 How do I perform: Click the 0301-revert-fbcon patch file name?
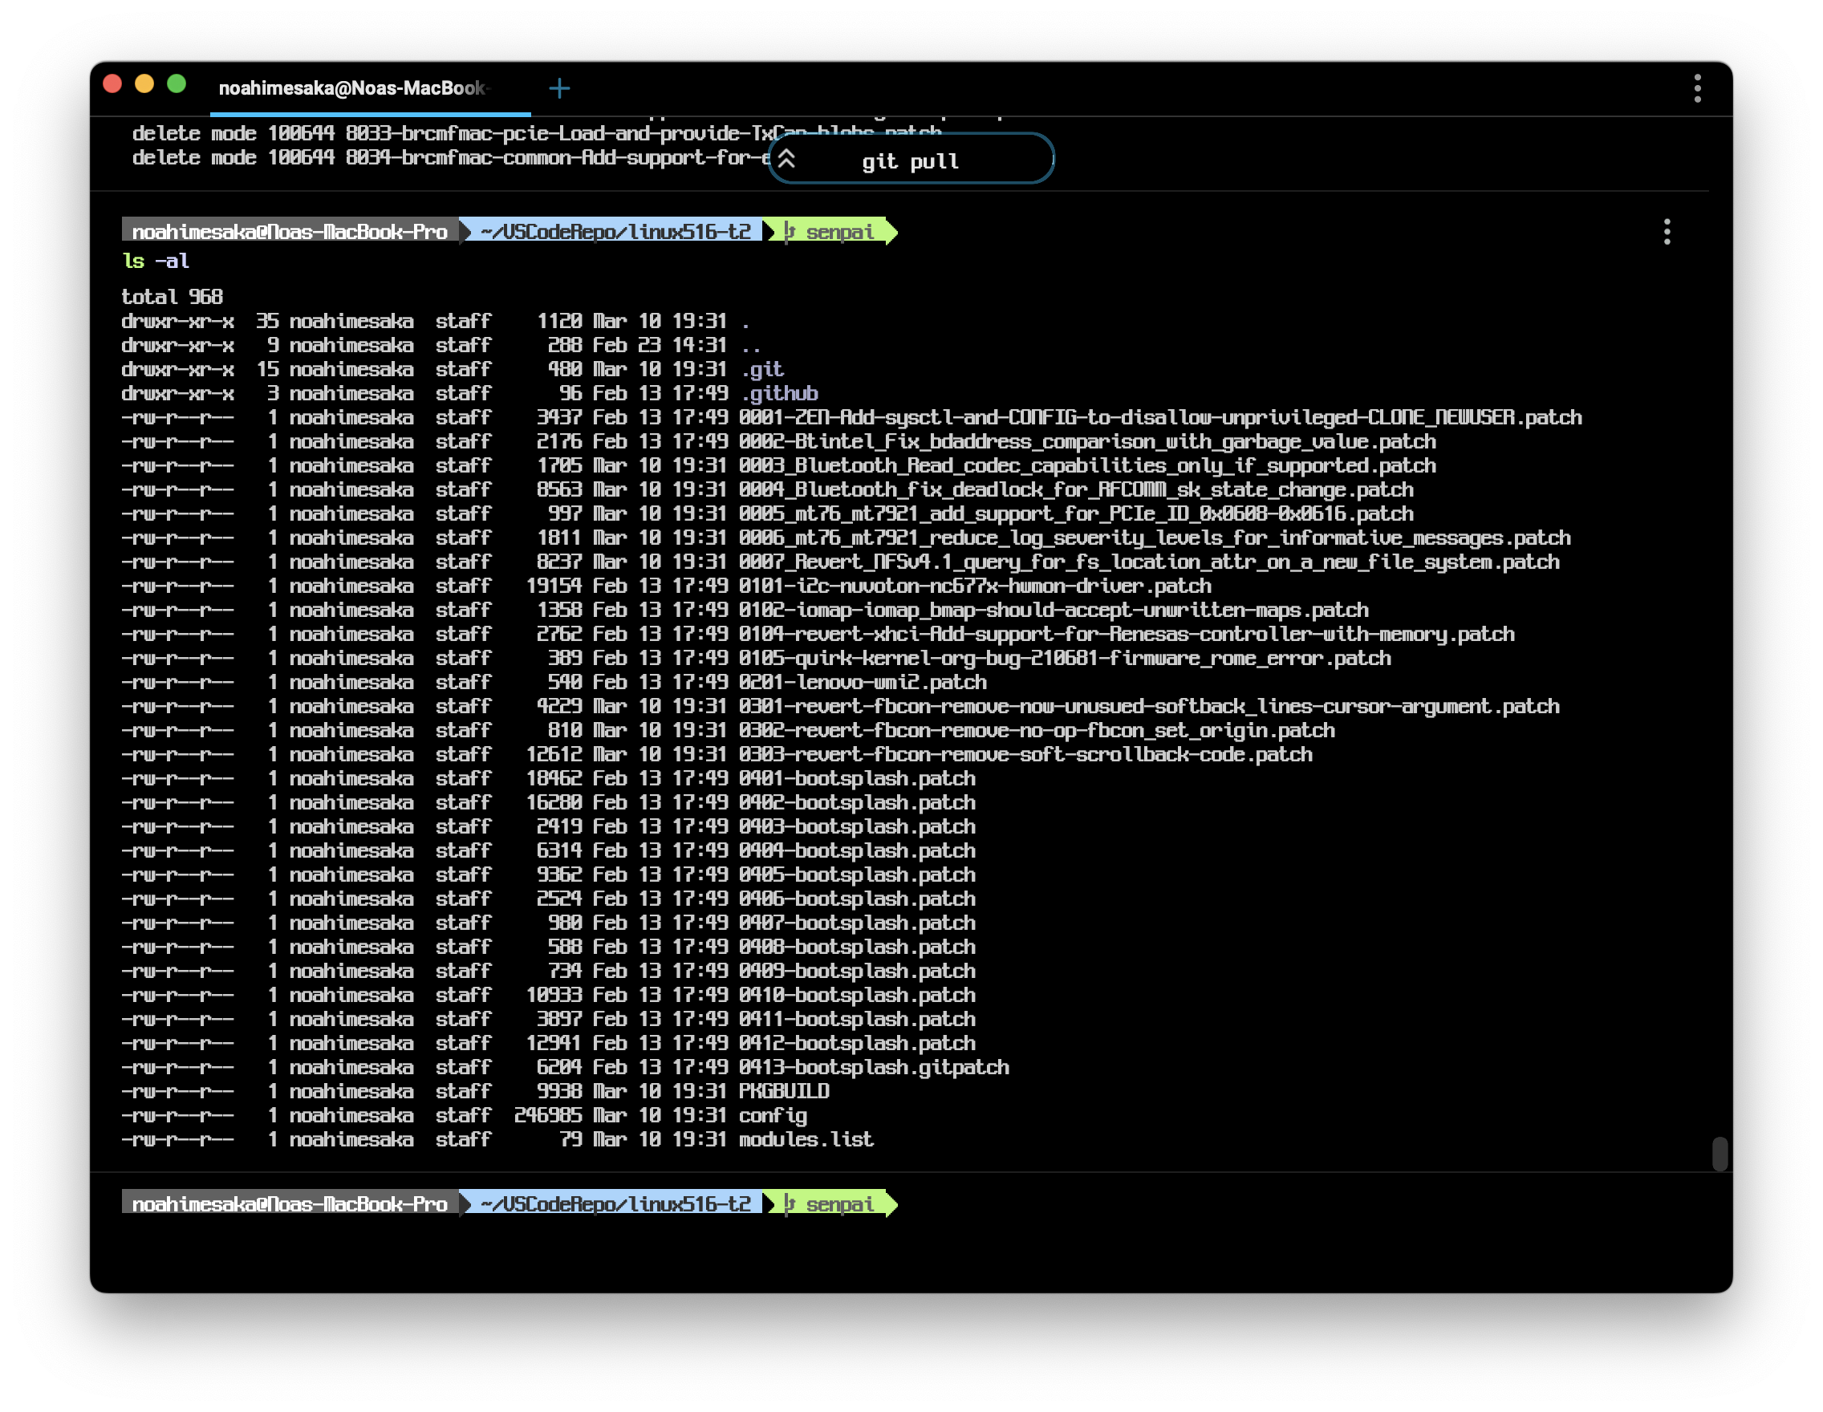pos(1149,706)
